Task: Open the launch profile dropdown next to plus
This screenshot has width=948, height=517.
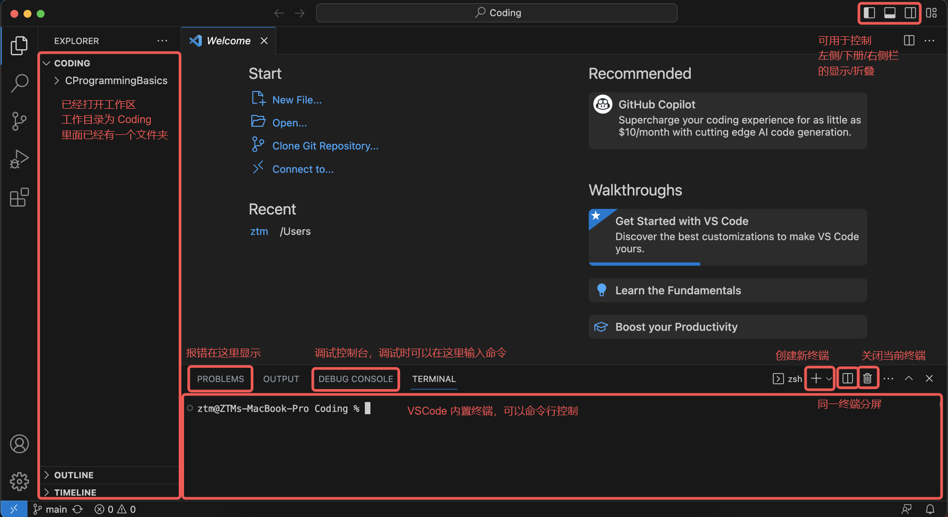Action: tap(828, 378)
